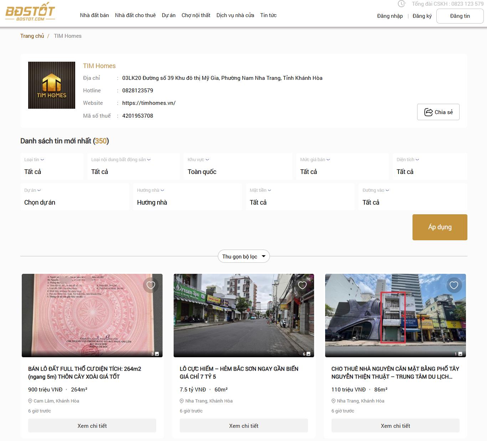This screenshot has width=487, height=441.
Task: Click the Chia sẻ share button
Action: click(x=438, y=112)
